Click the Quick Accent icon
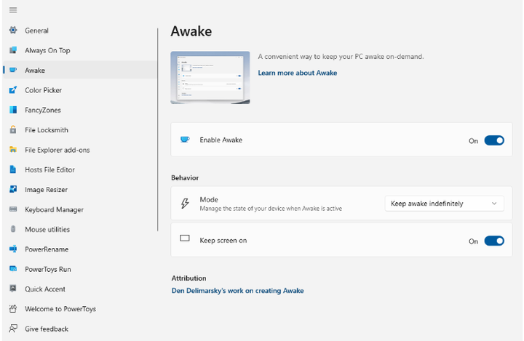Image resolution: width=524 pixels, height=341 pixels. (13, 289)
